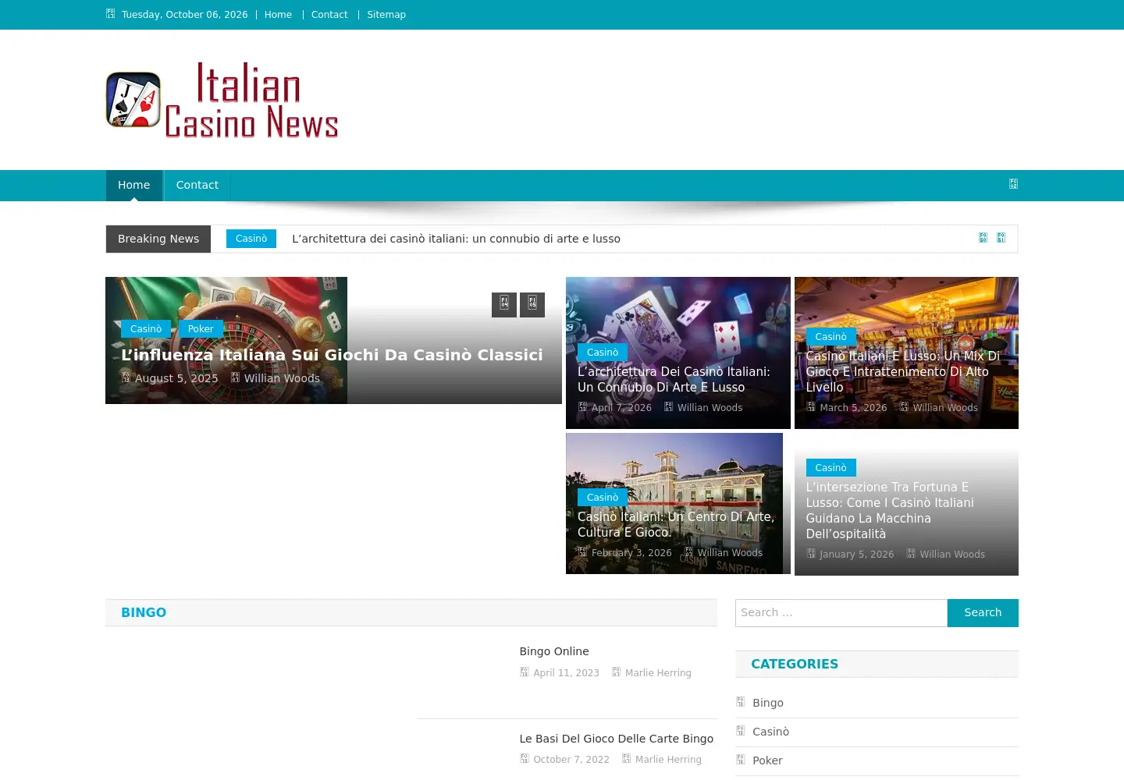Open article L'intersezione Tra Fortuna E Lusso
1124x780 pixels.
coord(890,510)
